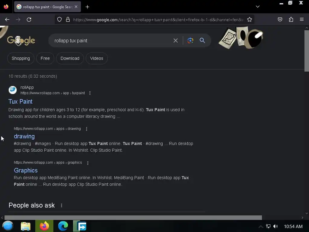This screenshot has height=232, width=309.
Task: Bookmark this page with the star
Action: click(x=250, y=20)
